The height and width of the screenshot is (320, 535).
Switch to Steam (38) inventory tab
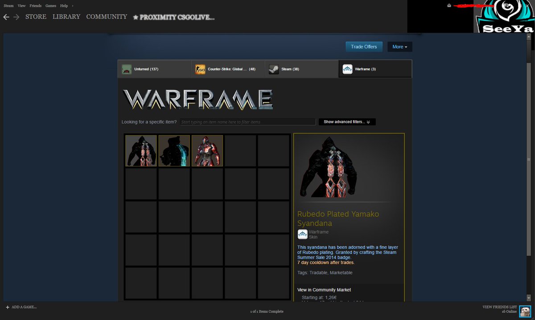pos(301,69)
